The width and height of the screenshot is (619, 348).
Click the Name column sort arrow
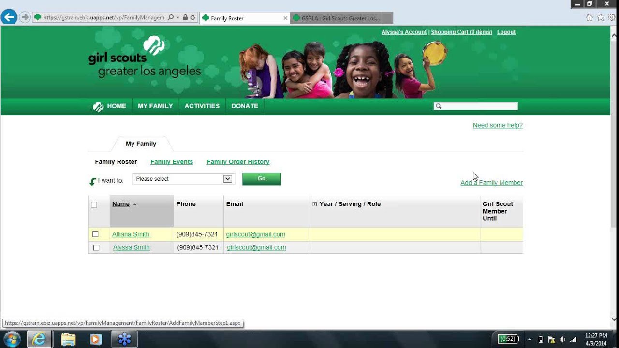point(135,204)
